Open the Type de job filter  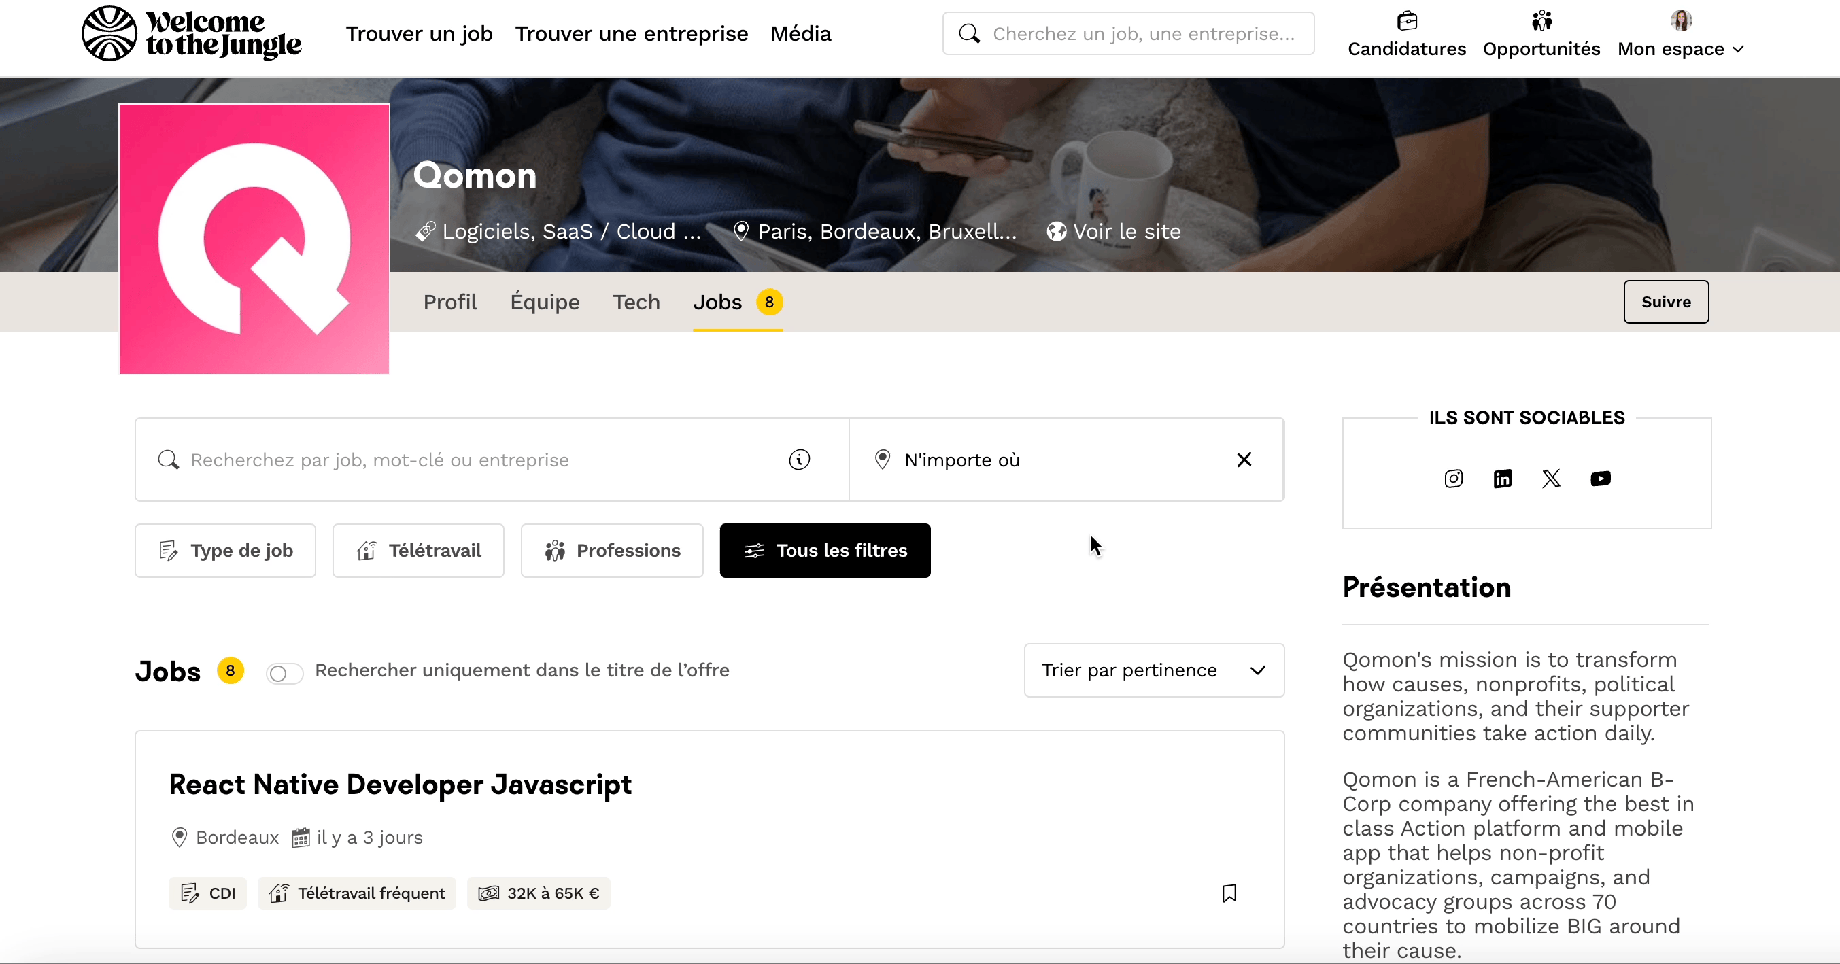pos(225,551)
